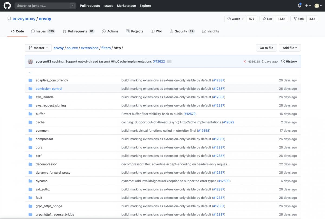This screenshot has height=219, width=325.
Task: Click the Go to file button
Action: coord(266,48)
